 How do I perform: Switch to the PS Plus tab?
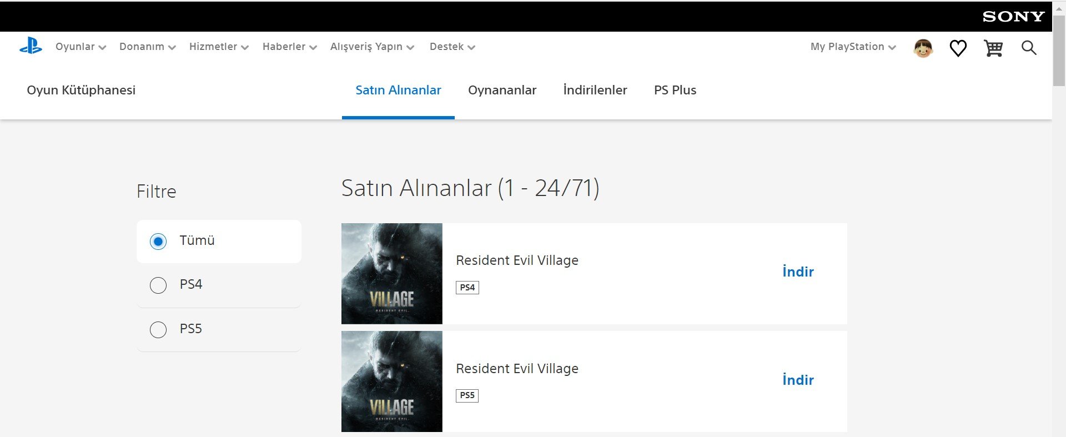pos(675,90)
